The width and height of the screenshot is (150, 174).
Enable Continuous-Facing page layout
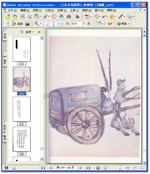coord(135,168)
